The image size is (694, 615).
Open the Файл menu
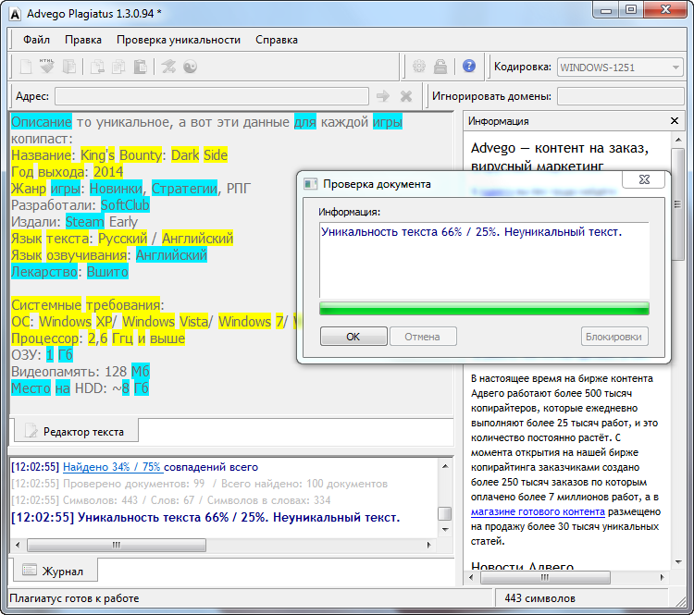(x=36, y=40)
